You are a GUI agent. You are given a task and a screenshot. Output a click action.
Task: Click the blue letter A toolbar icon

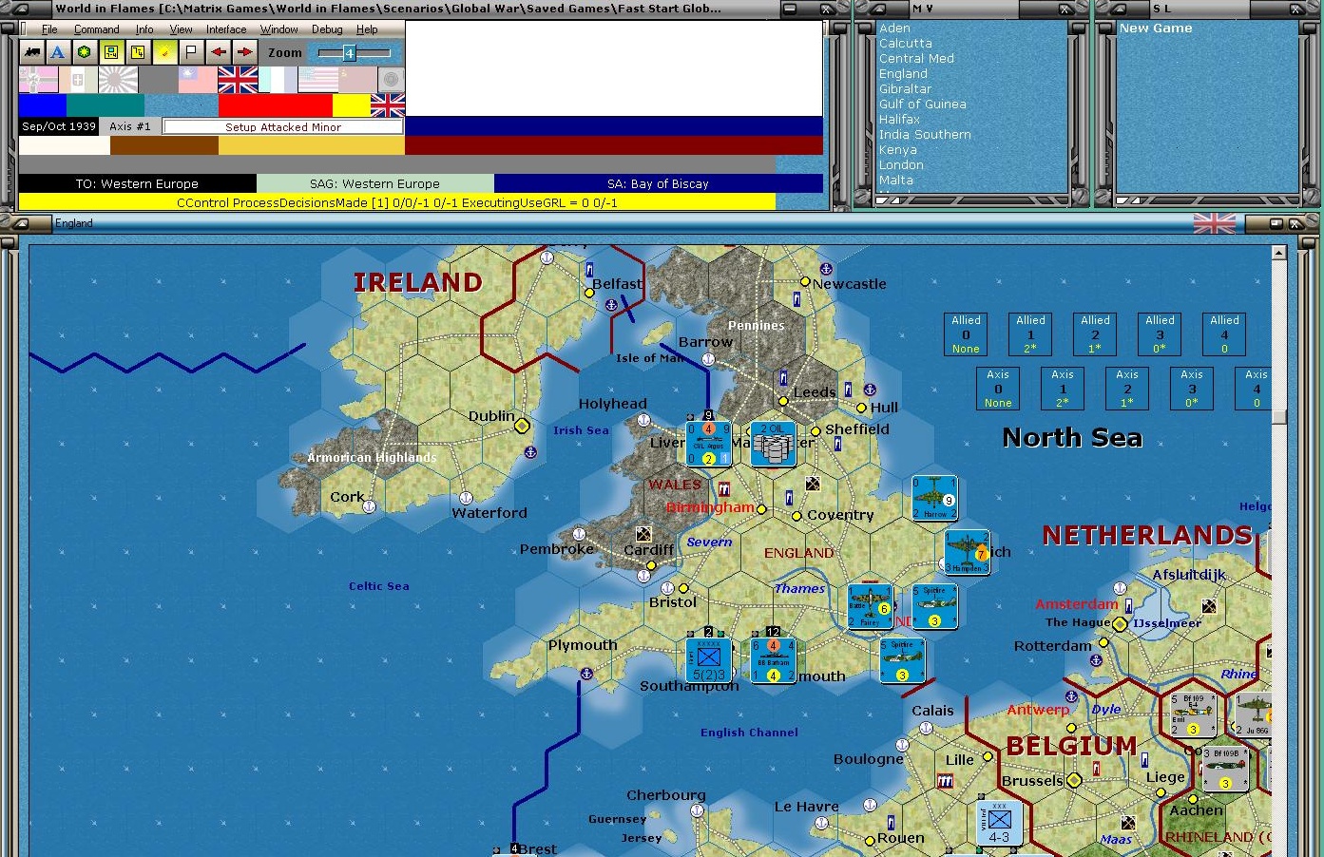58,52
